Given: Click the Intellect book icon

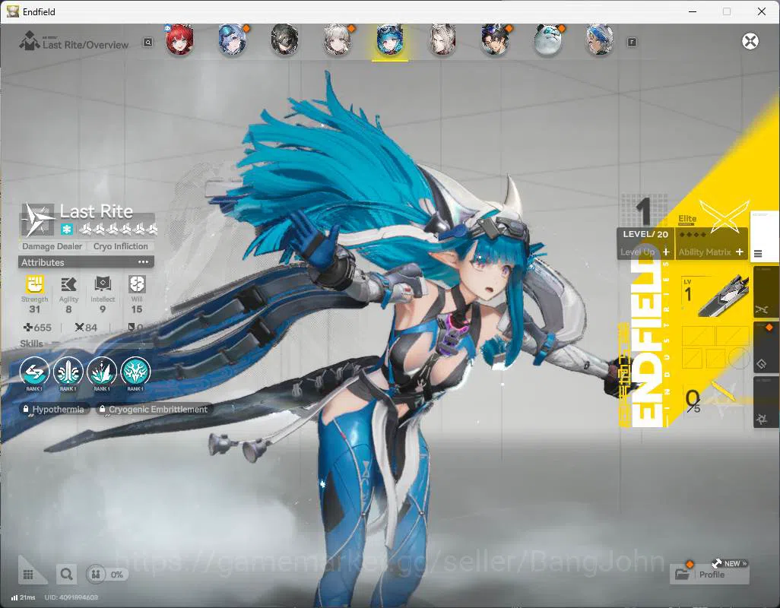Looking at the screenshot, I should click(103, 285).
